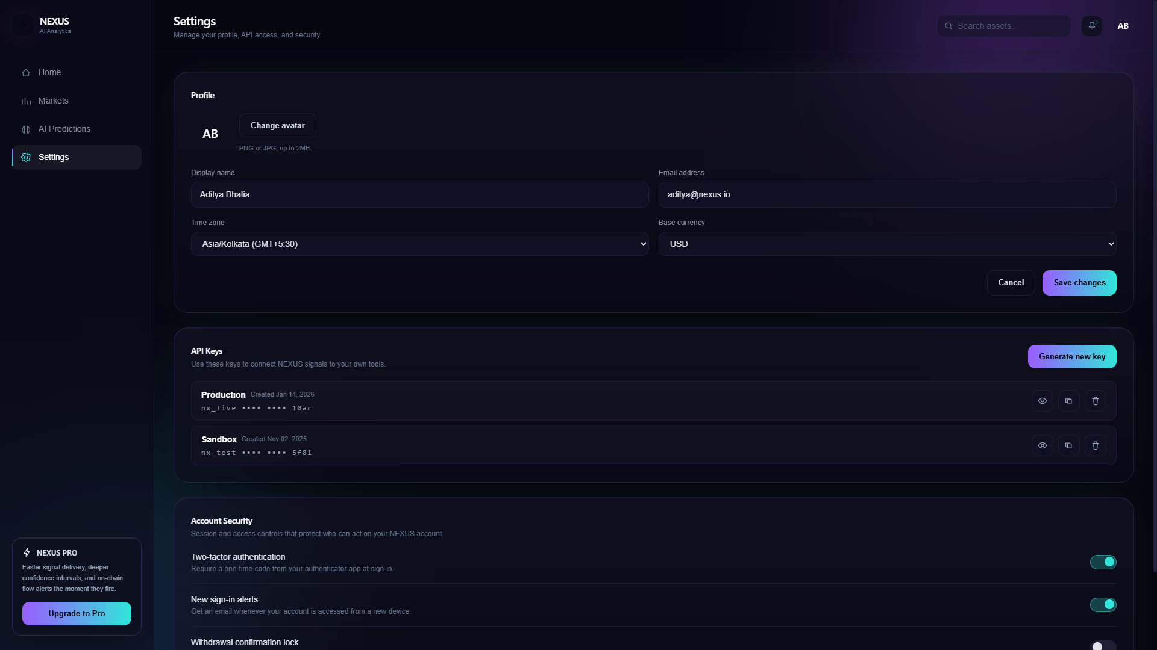Image resolution: width=1157 pixels, height=650 pixels.
Task: Click 'Created Jan 14, 2026' text
Action: point(282,395)
